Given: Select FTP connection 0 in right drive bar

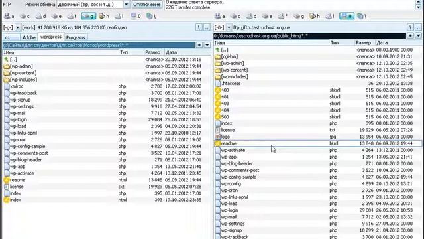Looking at the screenshot, I should point(346,16).
